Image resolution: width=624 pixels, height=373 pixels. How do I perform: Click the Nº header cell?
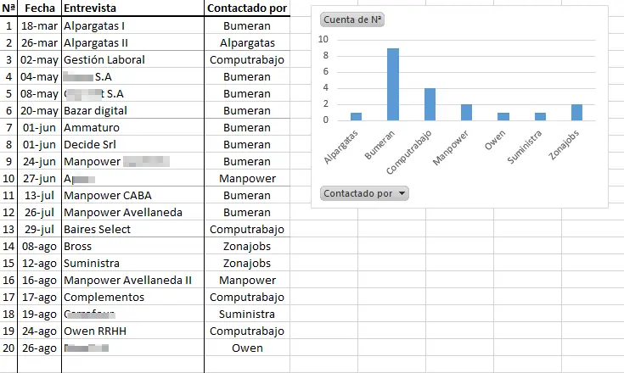[x=8, y=8]
